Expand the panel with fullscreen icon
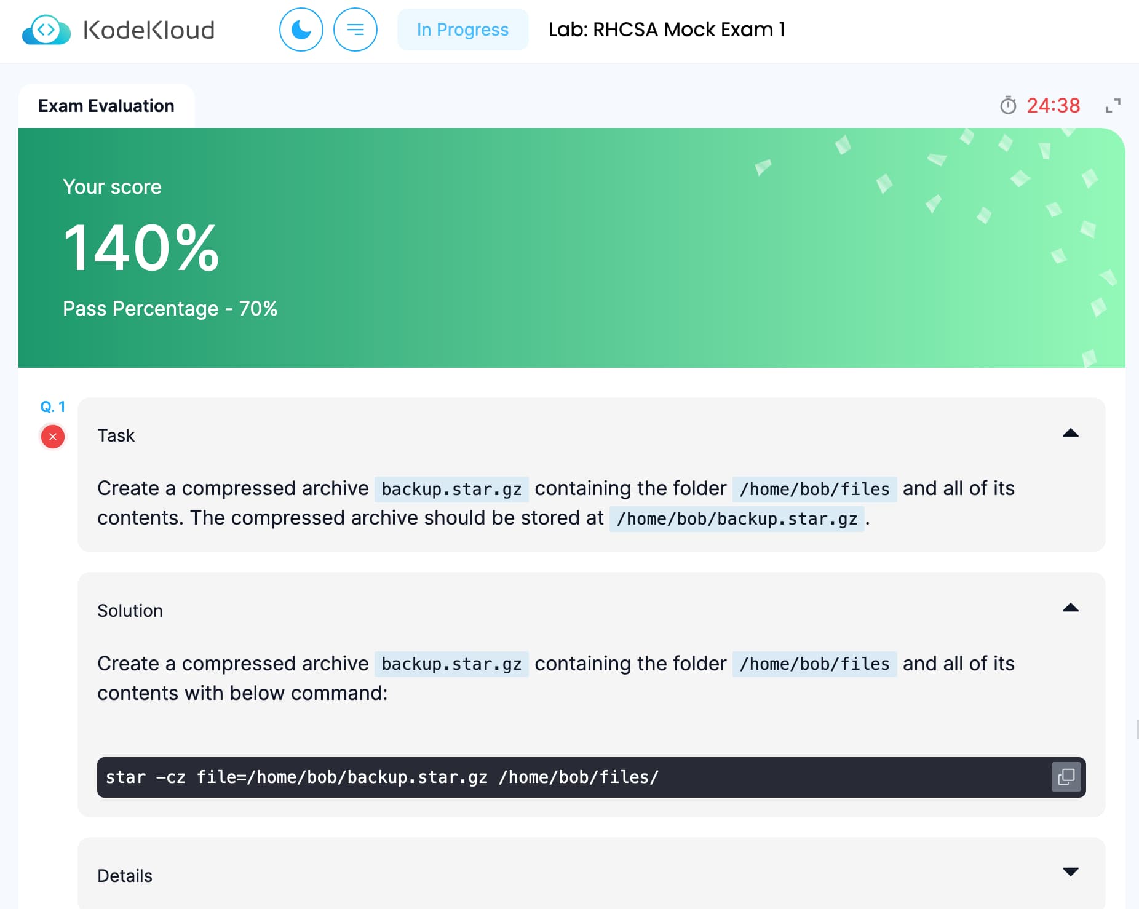1139x909 pixels. 1113,106
